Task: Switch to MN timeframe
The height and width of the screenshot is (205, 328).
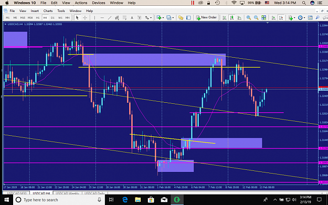Action: point(67,18)
